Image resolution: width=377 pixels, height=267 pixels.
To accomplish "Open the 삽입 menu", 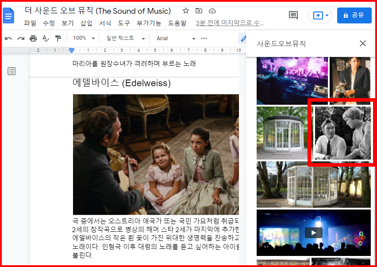I will pyautogui.click(x=86, y=23).
